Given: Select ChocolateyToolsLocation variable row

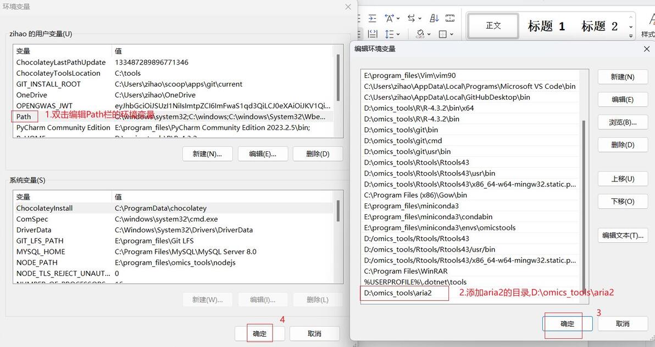Looking at the screenshot, I should (173, 73).
